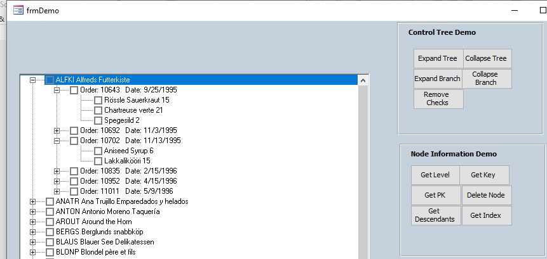This screenshot has width=547, height=259.
Task: Select Order: 11011 Date: 5/9/1996
Action: click(x=126, y=191)
